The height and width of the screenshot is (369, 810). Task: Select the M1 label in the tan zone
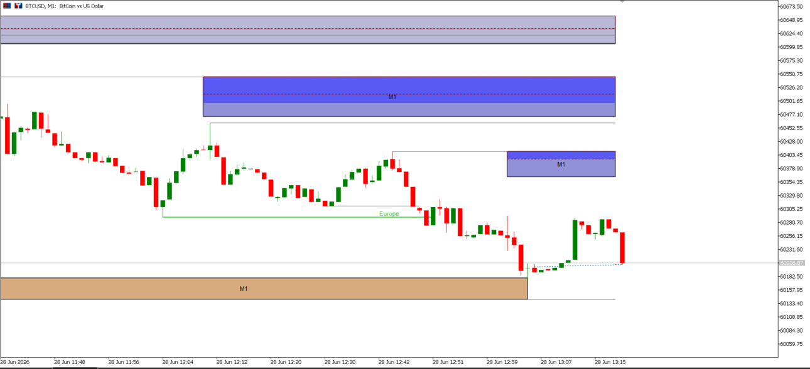click(244, 289)
